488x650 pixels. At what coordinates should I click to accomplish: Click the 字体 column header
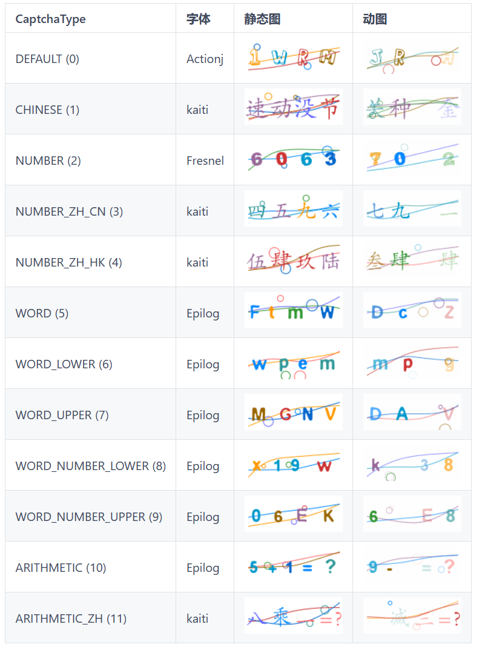199,19
